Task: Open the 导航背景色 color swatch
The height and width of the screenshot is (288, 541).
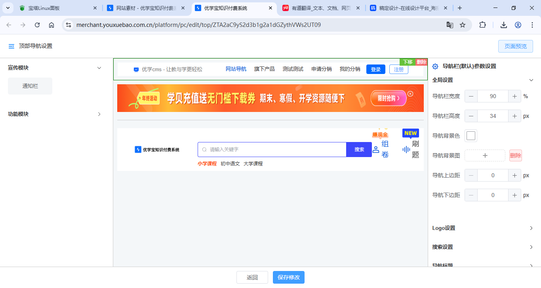Action: coord(471,136)
